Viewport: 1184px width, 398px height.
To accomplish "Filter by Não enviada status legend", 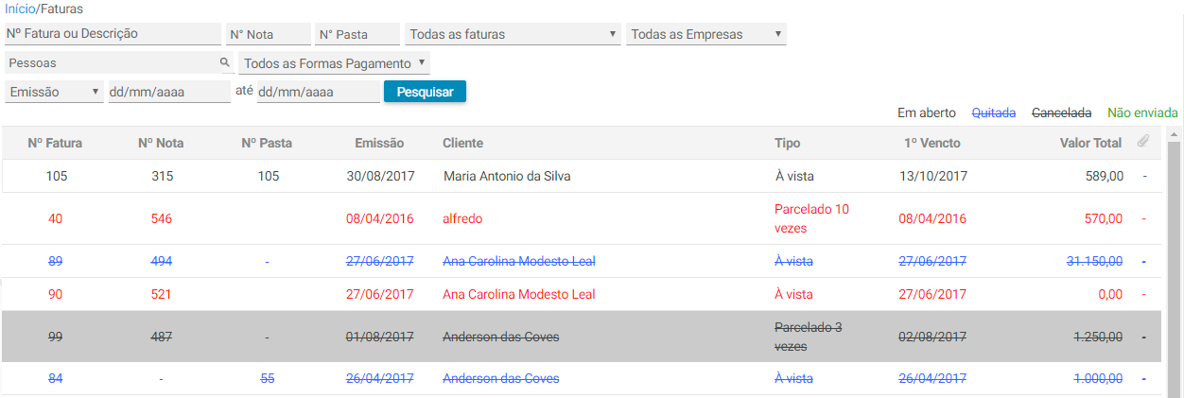I will click(1142, 112).
